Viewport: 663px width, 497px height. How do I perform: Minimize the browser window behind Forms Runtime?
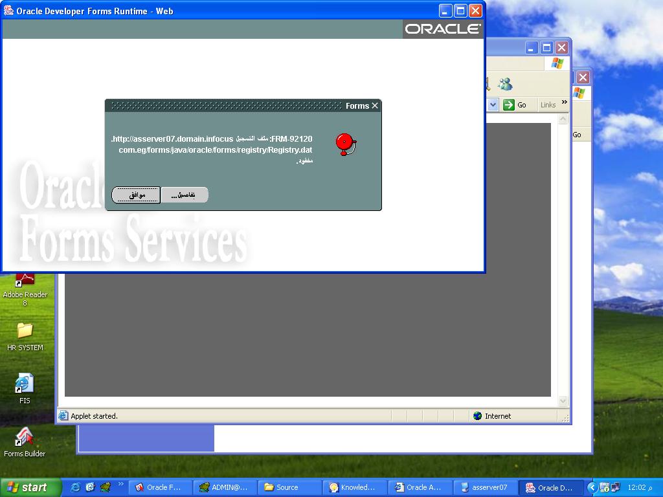pos(532,48)
